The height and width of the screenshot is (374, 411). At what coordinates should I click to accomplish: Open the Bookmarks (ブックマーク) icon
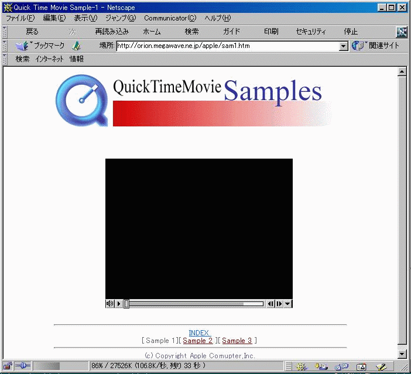22,46
